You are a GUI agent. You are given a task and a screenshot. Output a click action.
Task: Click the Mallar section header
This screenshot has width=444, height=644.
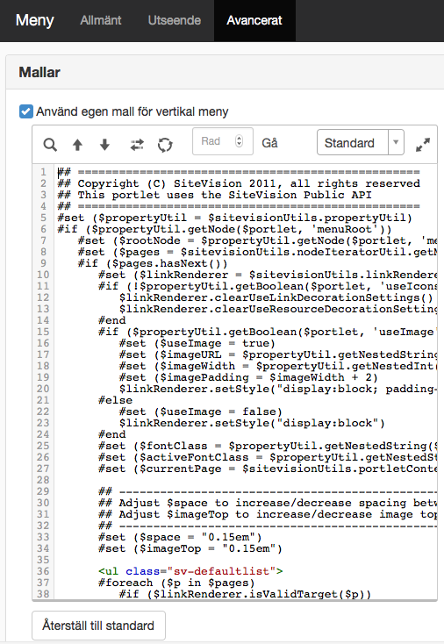(39, 72)
